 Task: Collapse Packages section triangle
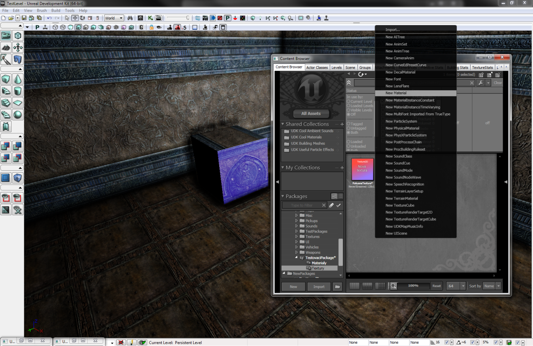click(x=283, y=196)
